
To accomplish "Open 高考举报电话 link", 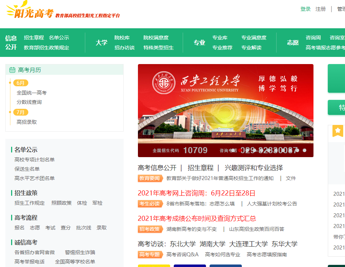I will (29, 262).
